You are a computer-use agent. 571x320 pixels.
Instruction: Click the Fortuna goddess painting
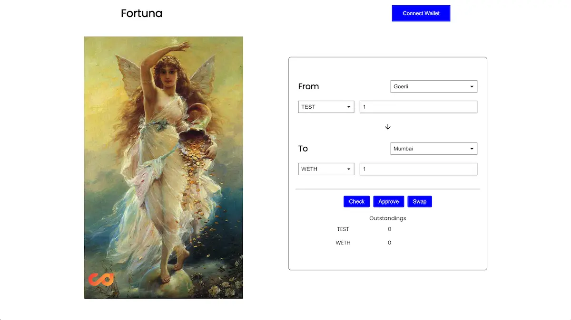pyautogui.click(x=164, y=168)
